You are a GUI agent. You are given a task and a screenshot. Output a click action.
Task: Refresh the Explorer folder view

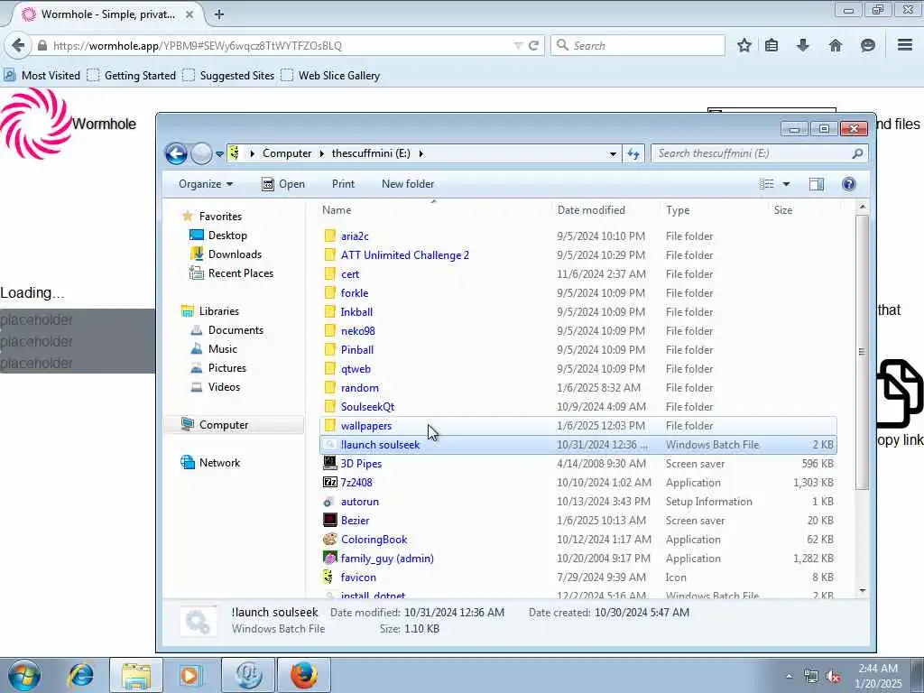(x=633, y=153)
